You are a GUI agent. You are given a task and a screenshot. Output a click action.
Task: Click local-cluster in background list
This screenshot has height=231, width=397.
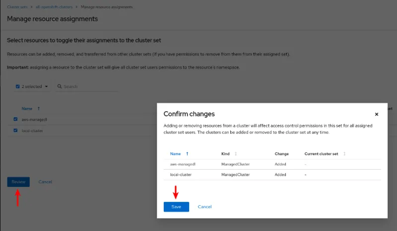pos(32,131)
